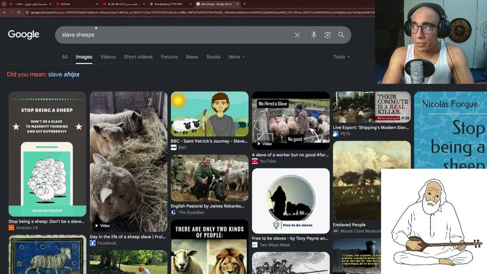Click the 'Two Ways News' source text
The height and width of the screenshot is (274, 487).
[x=275, y=245]
